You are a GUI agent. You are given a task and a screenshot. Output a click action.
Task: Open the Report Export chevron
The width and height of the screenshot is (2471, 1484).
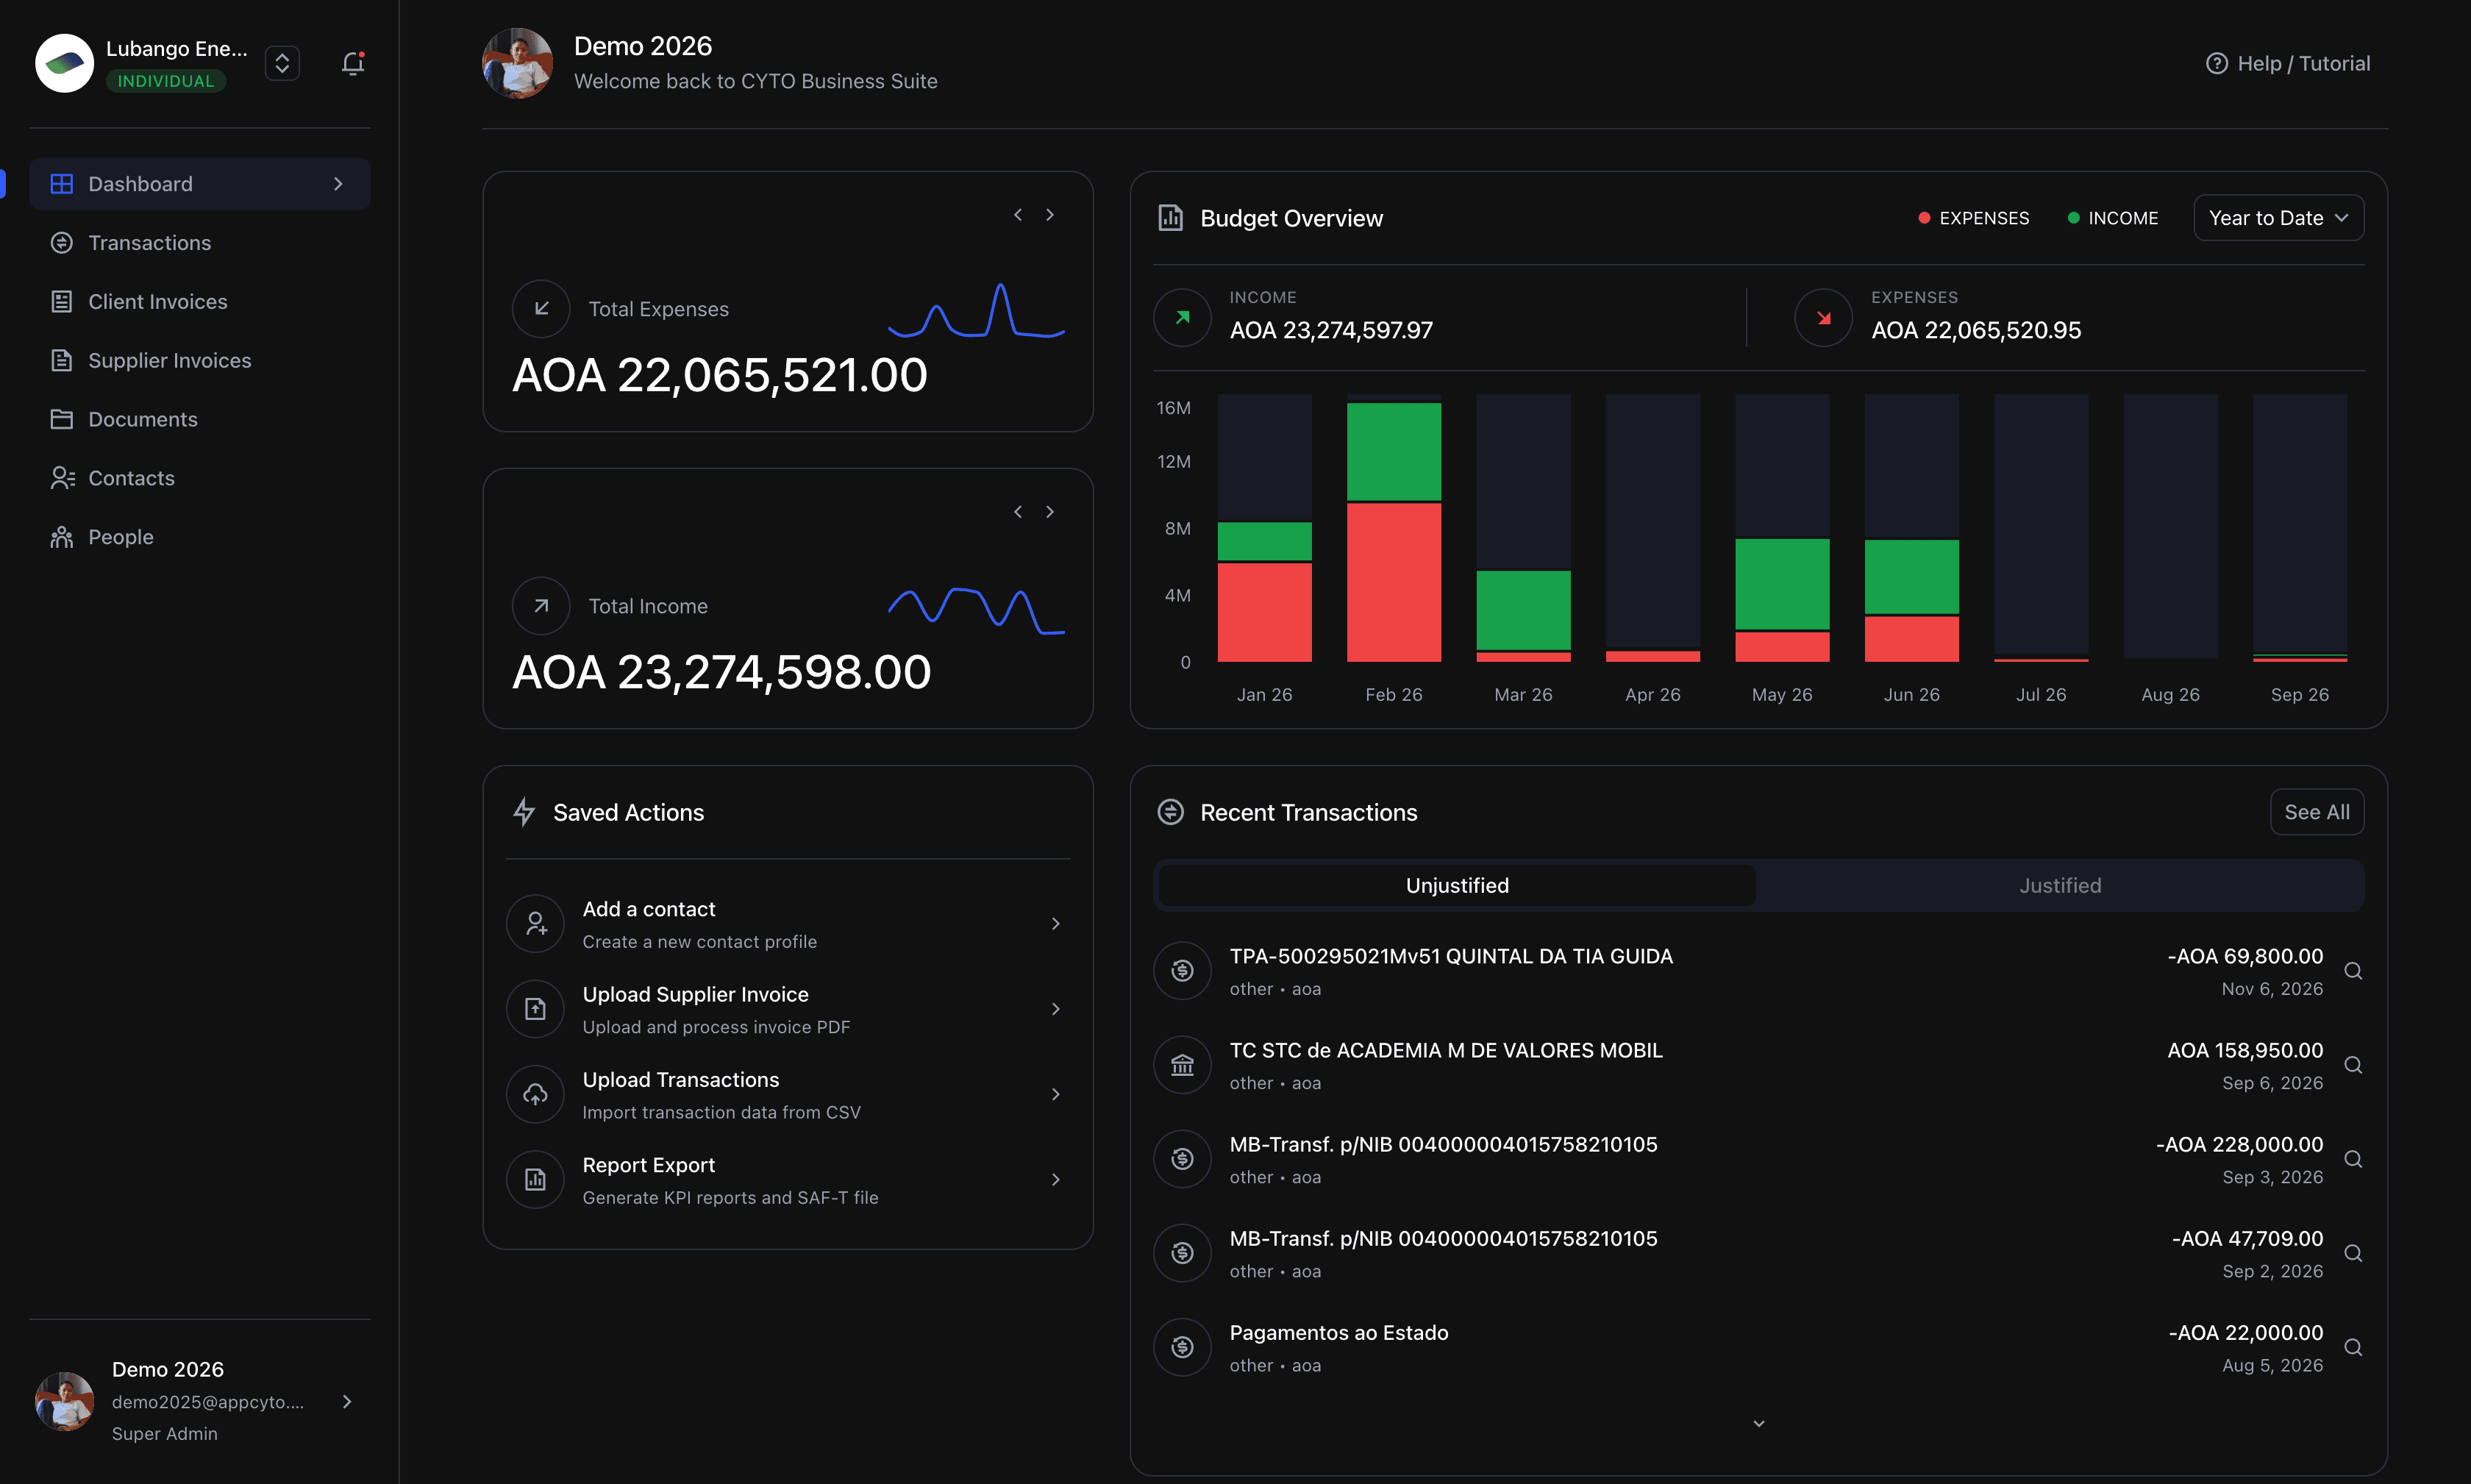click(x=1055, y=1180)
